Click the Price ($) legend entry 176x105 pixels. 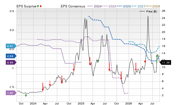point(148,12)
